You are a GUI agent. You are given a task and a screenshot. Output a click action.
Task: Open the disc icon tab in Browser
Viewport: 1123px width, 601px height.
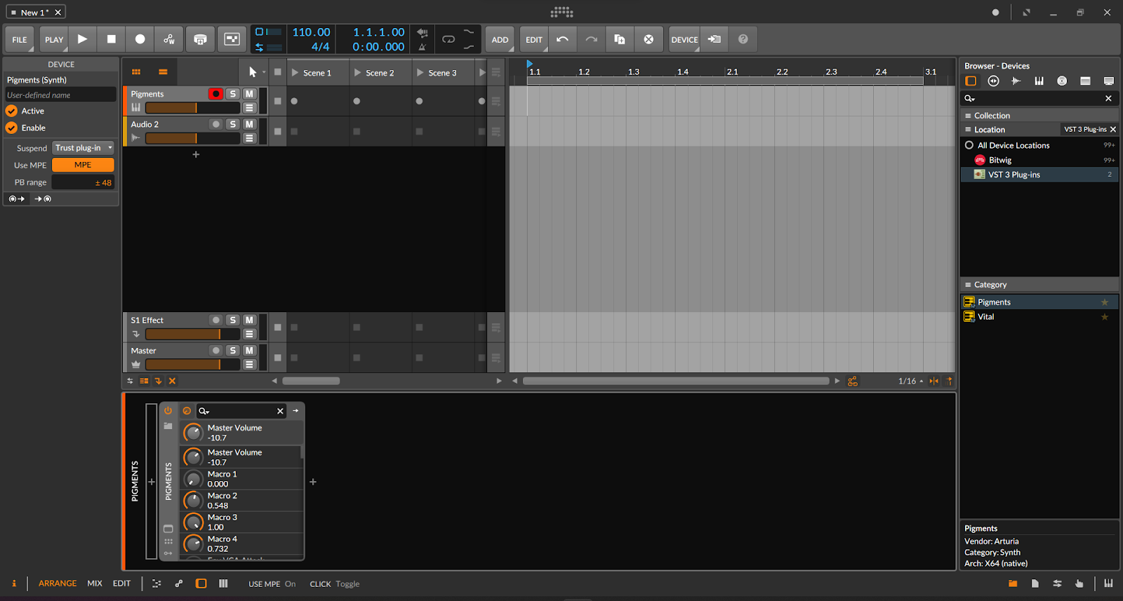point(1062,81)
